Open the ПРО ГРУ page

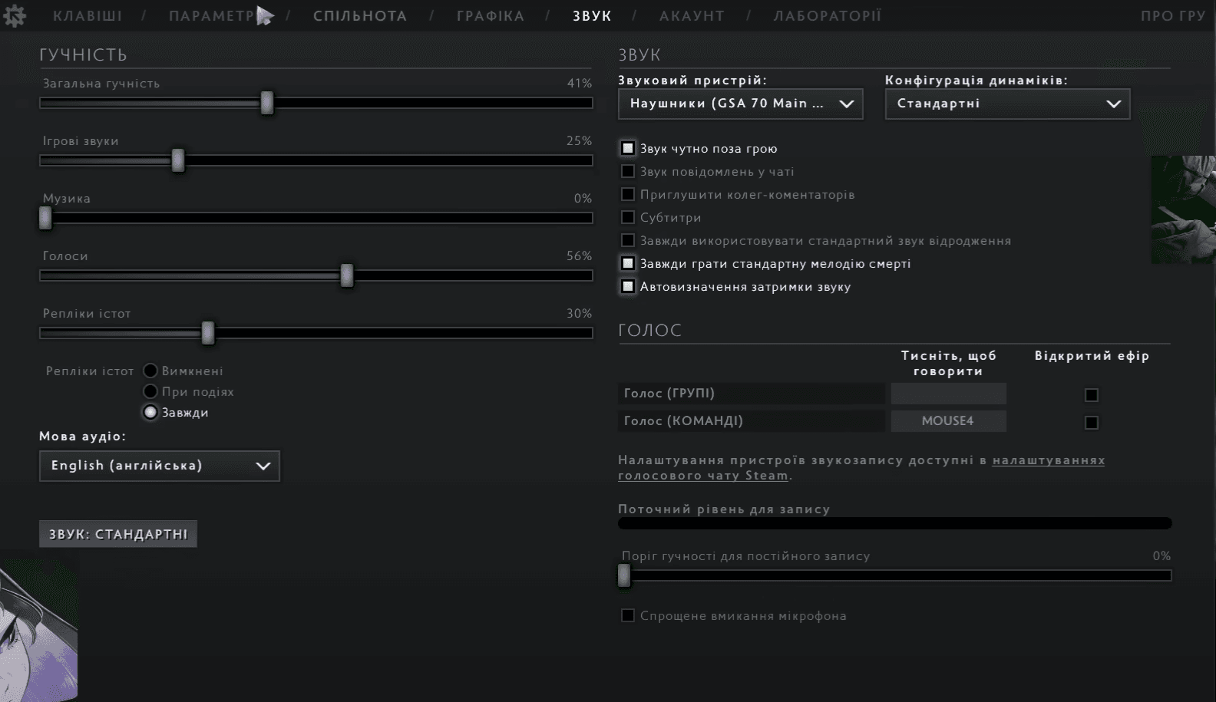1173,16
